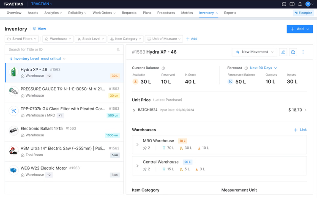The image size is (317, 198).
Task: Go to the Plans tab
Action: [x=147, y=13]
